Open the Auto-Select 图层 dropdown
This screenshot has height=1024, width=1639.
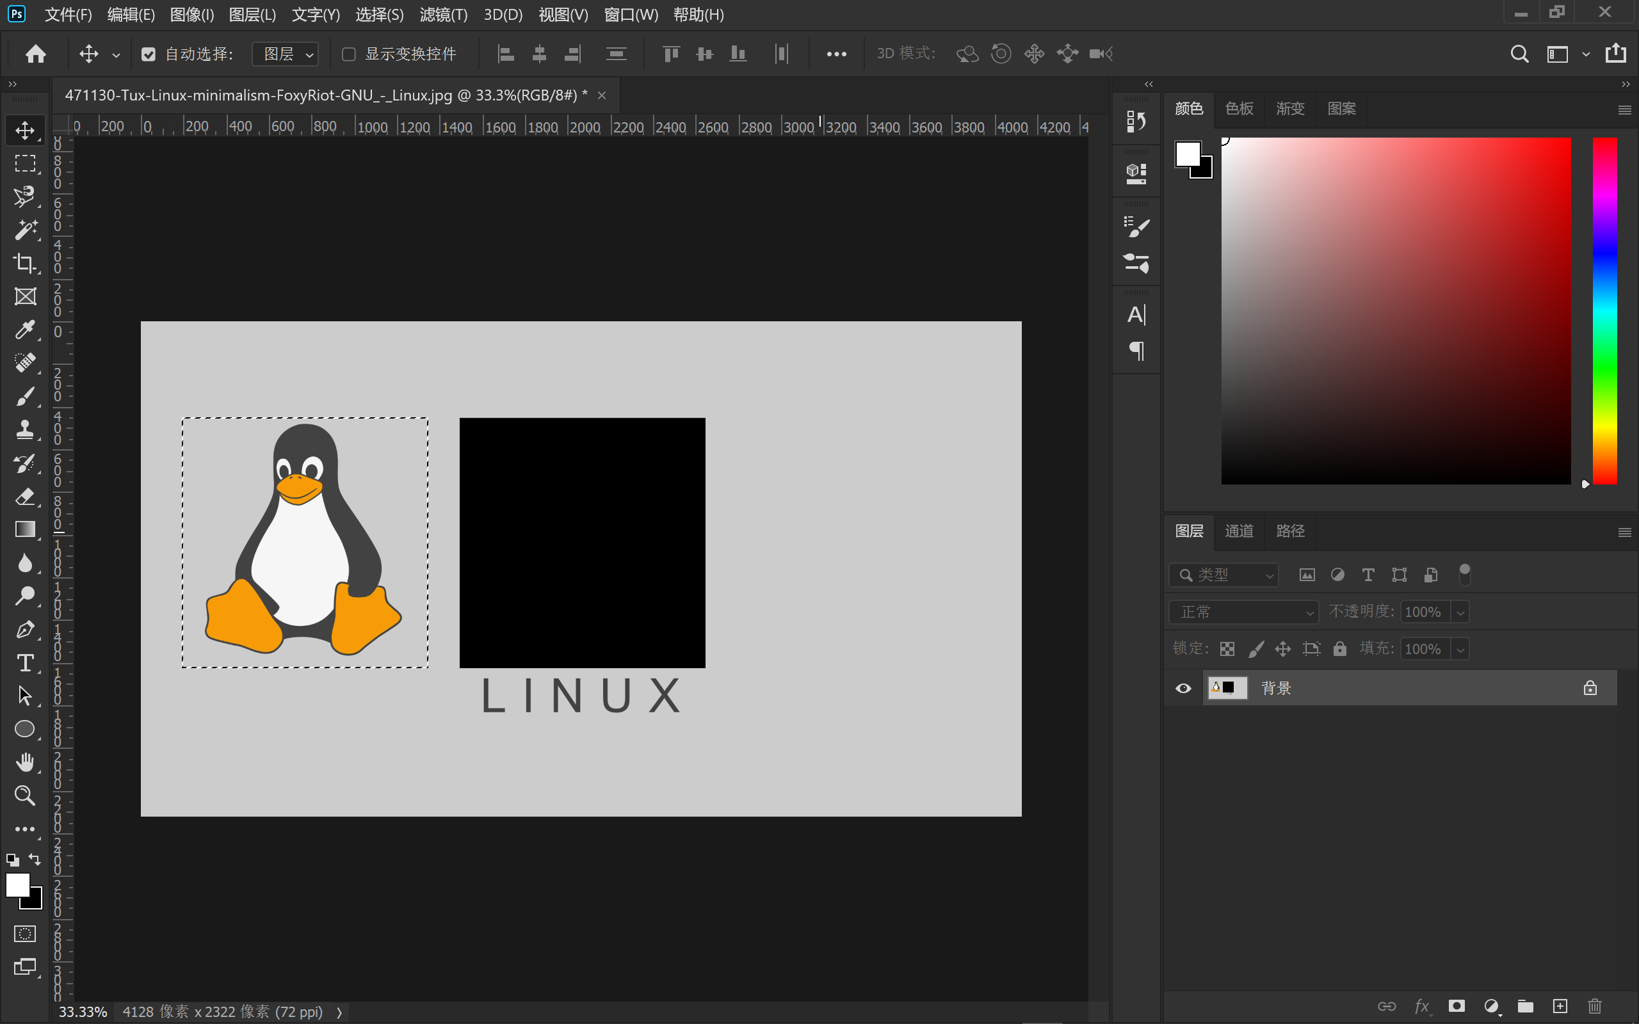point(285,54)
